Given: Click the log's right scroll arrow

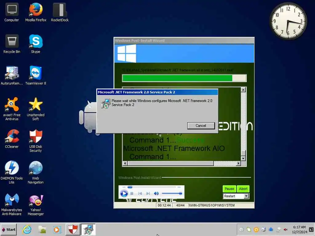Looking at the screenshot, I should 238,163.
